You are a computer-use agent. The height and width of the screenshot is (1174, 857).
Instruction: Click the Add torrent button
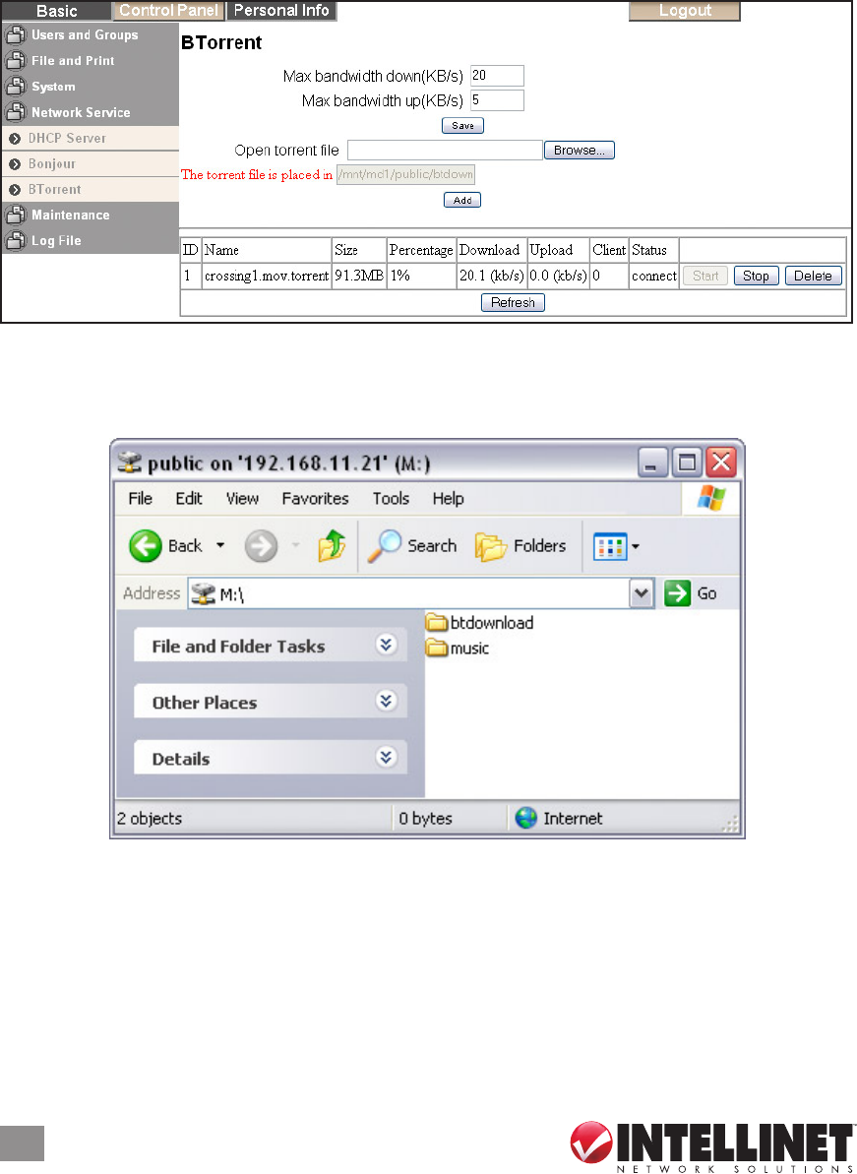click(x=462, y=200)
